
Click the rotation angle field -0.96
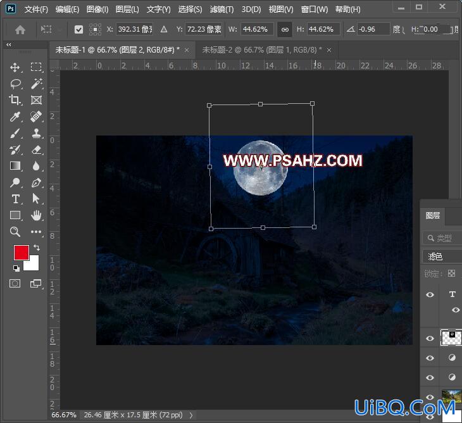[373, 29]
